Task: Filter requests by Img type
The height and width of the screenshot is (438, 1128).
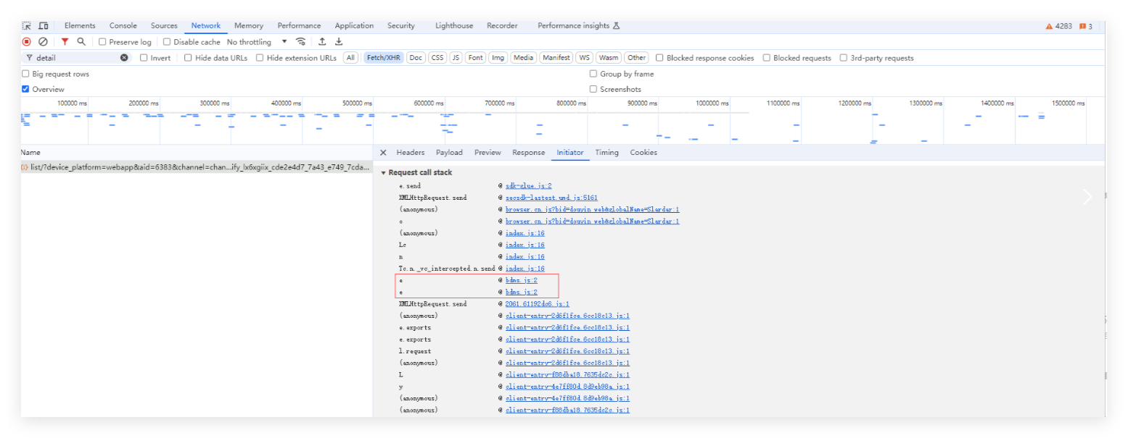Action: 498,58
